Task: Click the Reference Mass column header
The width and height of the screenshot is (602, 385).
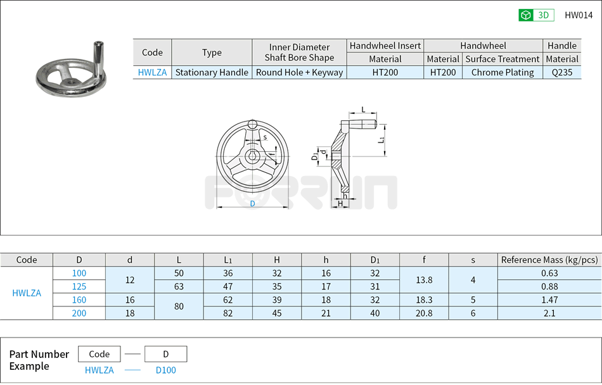Action: click(x=549, y=260)
